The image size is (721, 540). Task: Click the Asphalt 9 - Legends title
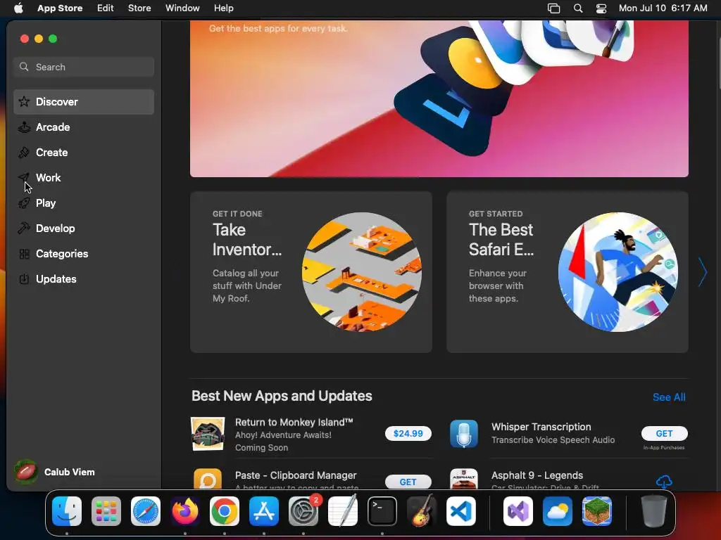(537, 475)
